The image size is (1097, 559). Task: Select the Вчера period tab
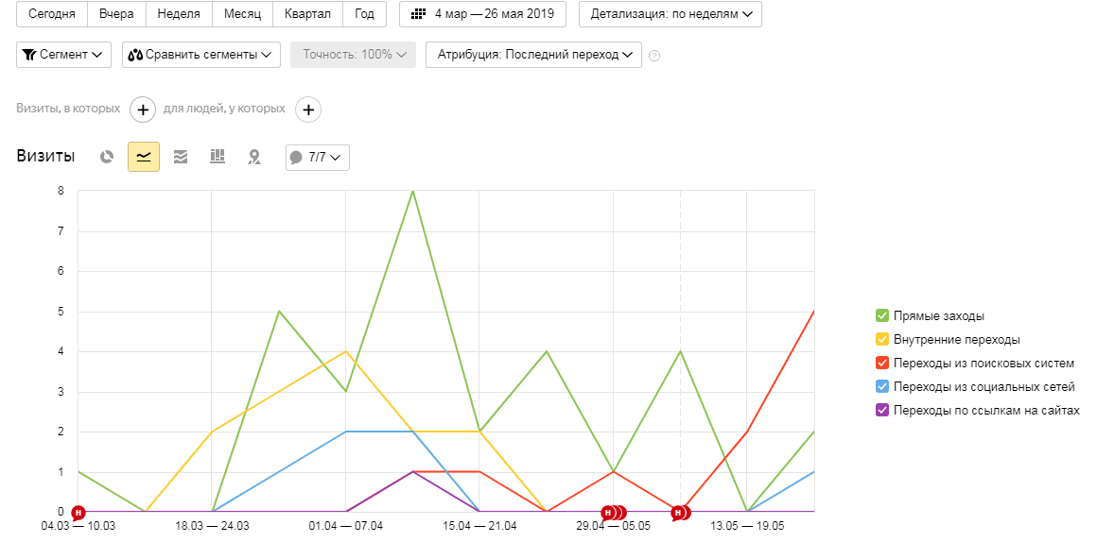117,14
